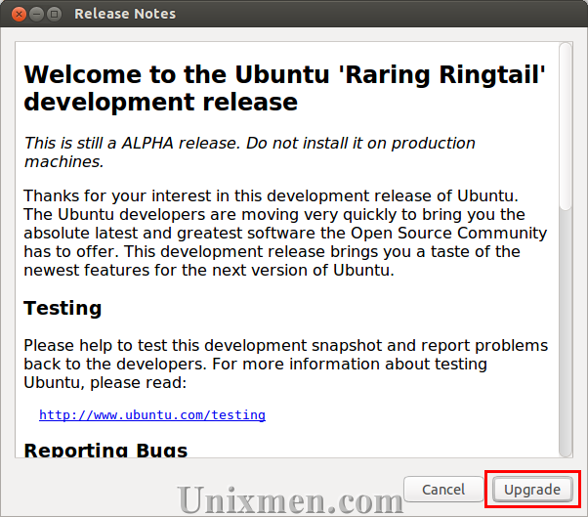Open the ubuntu.com/testing link
This screenshot has width=588, height=517.
pos(152,415)
